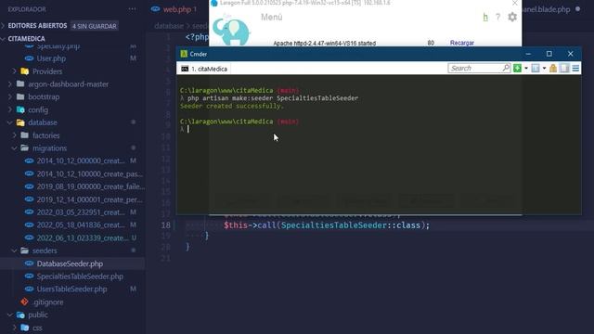This screenshot has width=594, height=334.
Task: Expand argon-dashboard-master folder
Action: click(68, 84)
